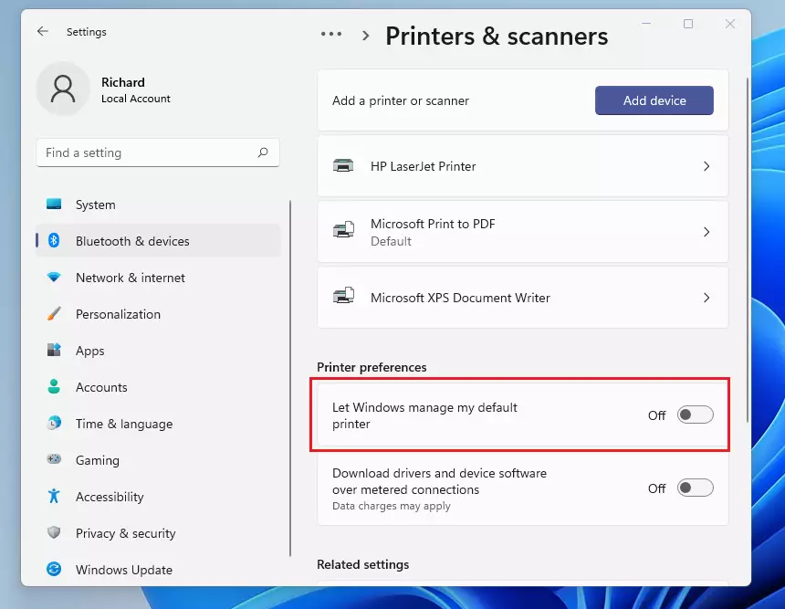The width and height of the screenshot is (785, 609).
Task: Click the 'Add a printer or scanner' text
Action: pyautogui.click(x=401, y=100)
